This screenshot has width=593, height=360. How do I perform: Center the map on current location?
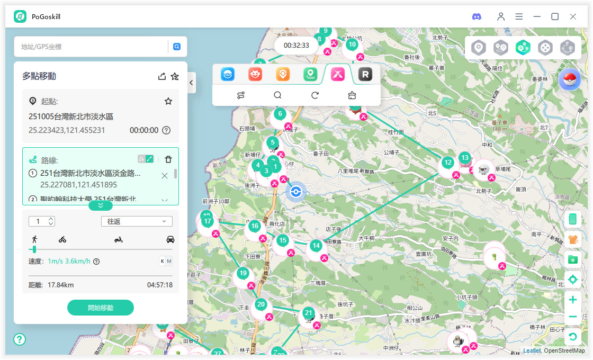click(572, 280)
